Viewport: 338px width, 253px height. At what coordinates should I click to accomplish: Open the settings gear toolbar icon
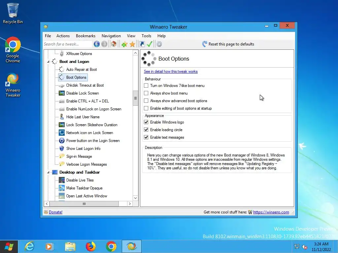pyautogui.click(x=159, y=44)
